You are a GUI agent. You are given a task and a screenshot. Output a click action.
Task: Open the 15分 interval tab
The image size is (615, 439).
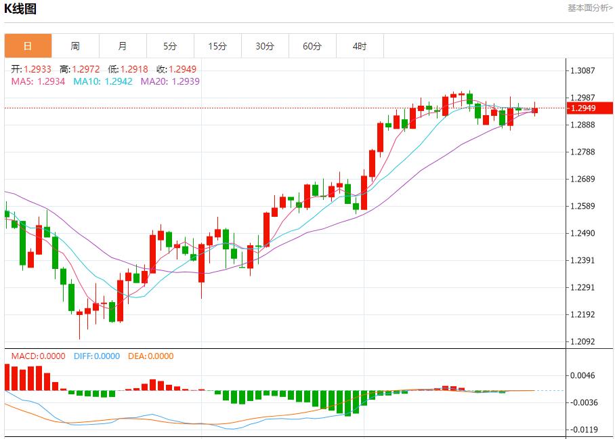point(217,46)
